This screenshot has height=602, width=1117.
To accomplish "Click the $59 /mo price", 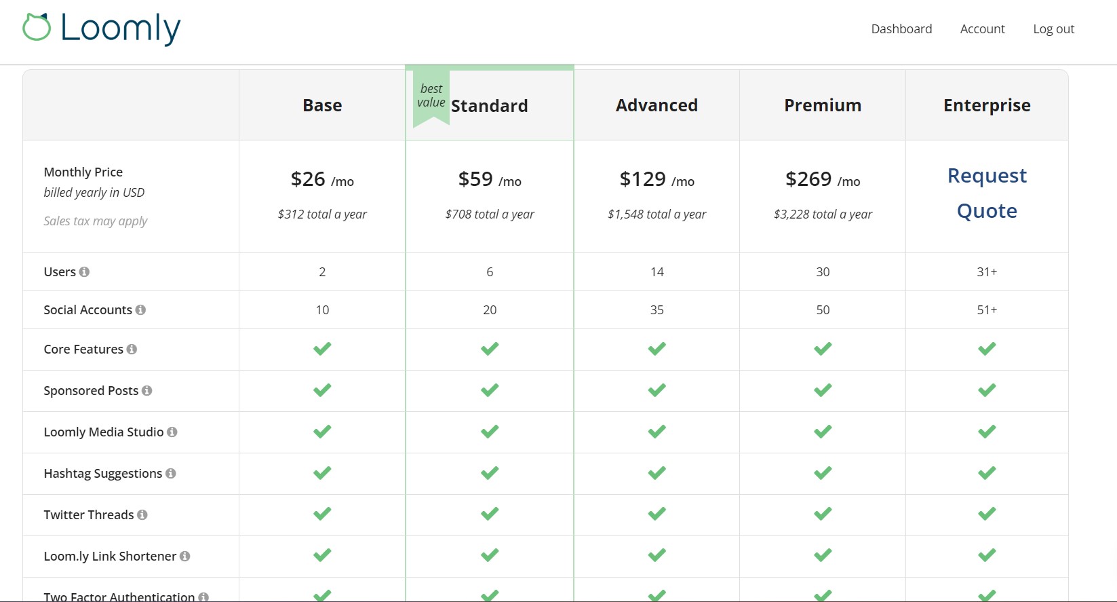I will [490, 179].
